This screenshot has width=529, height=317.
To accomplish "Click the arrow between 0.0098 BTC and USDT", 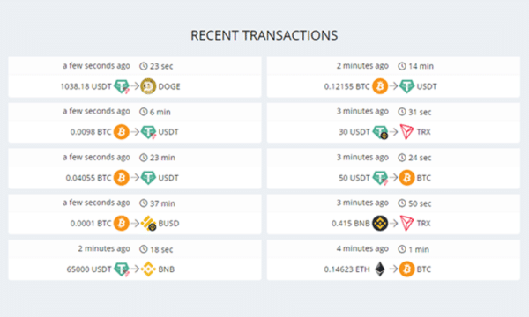I will click(135, 132).
